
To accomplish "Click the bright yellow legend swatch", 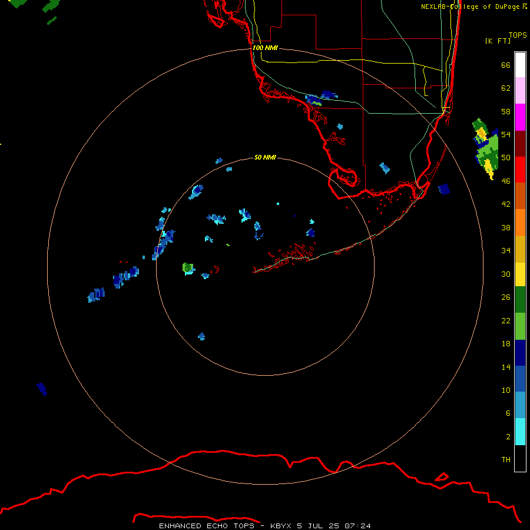I will [520, 274].
